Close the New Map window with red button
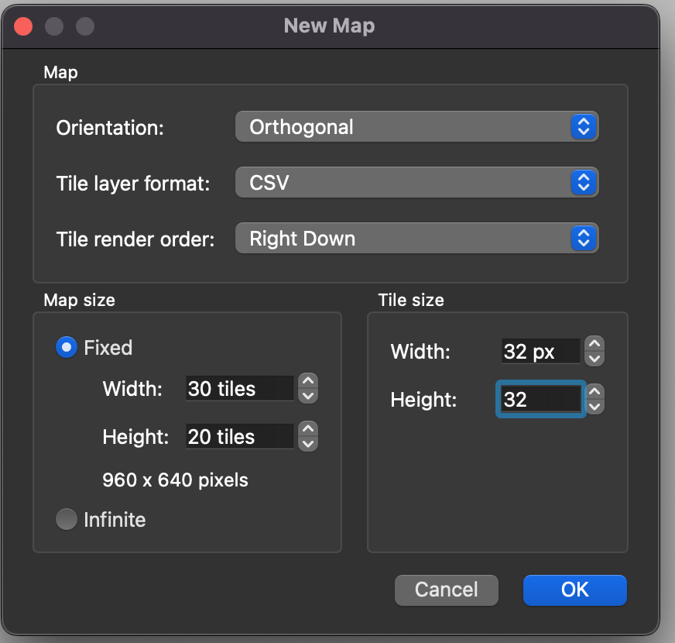 pos(23,26)
